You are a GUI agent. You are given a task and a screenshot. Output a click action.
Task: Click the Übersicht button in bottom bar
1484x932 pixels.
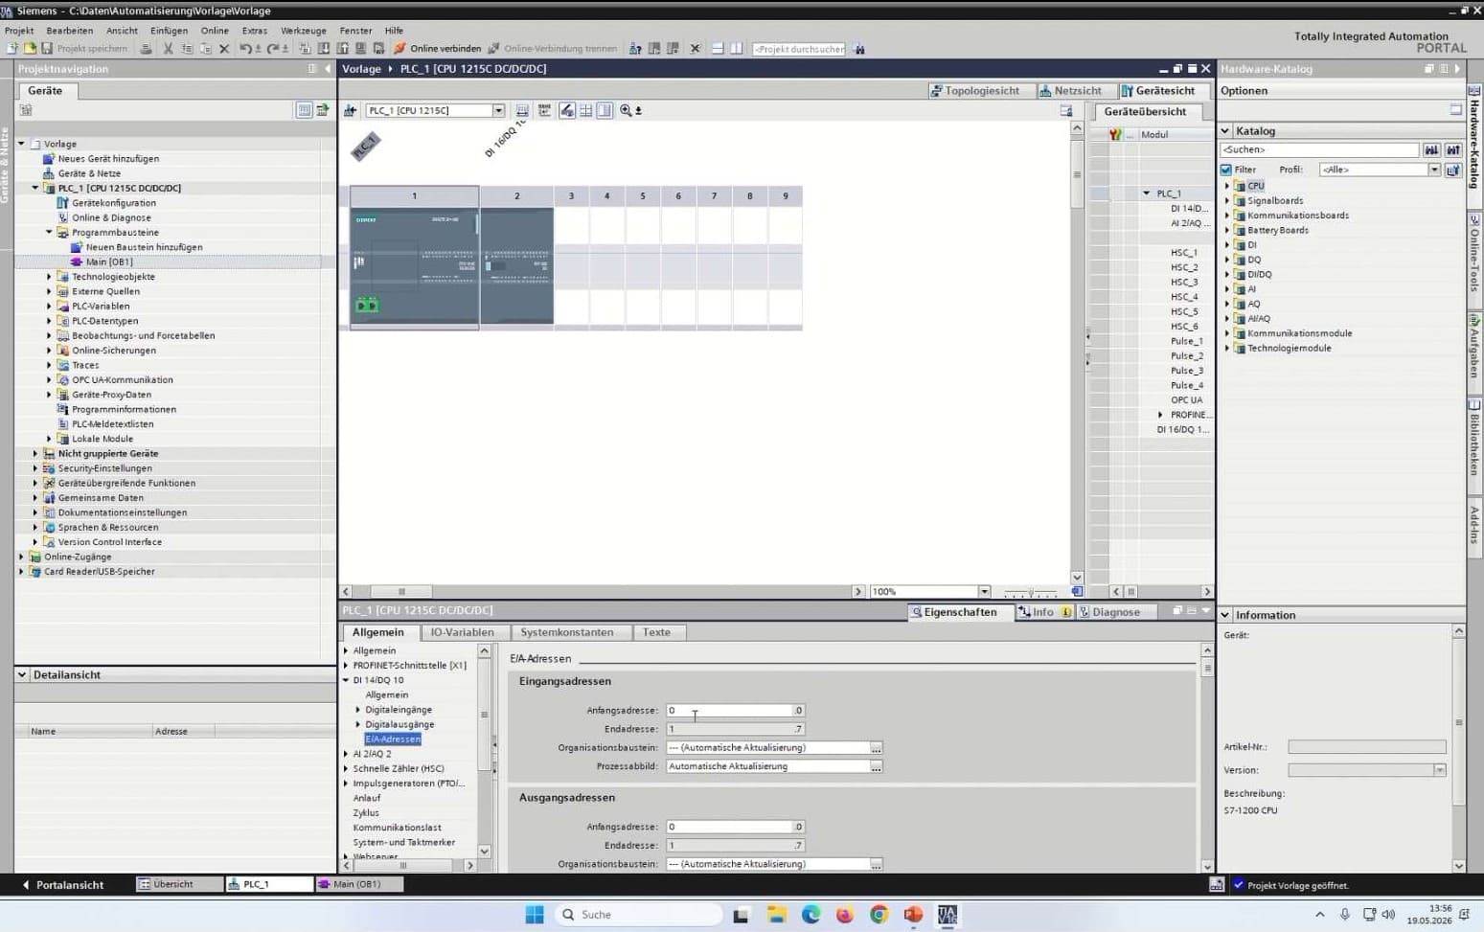[x=178, y=884]
